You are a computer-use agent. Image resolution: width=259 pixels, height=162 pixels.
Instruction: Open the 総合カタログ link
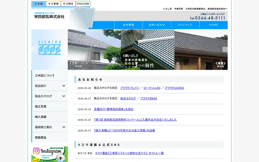point(128,98)
